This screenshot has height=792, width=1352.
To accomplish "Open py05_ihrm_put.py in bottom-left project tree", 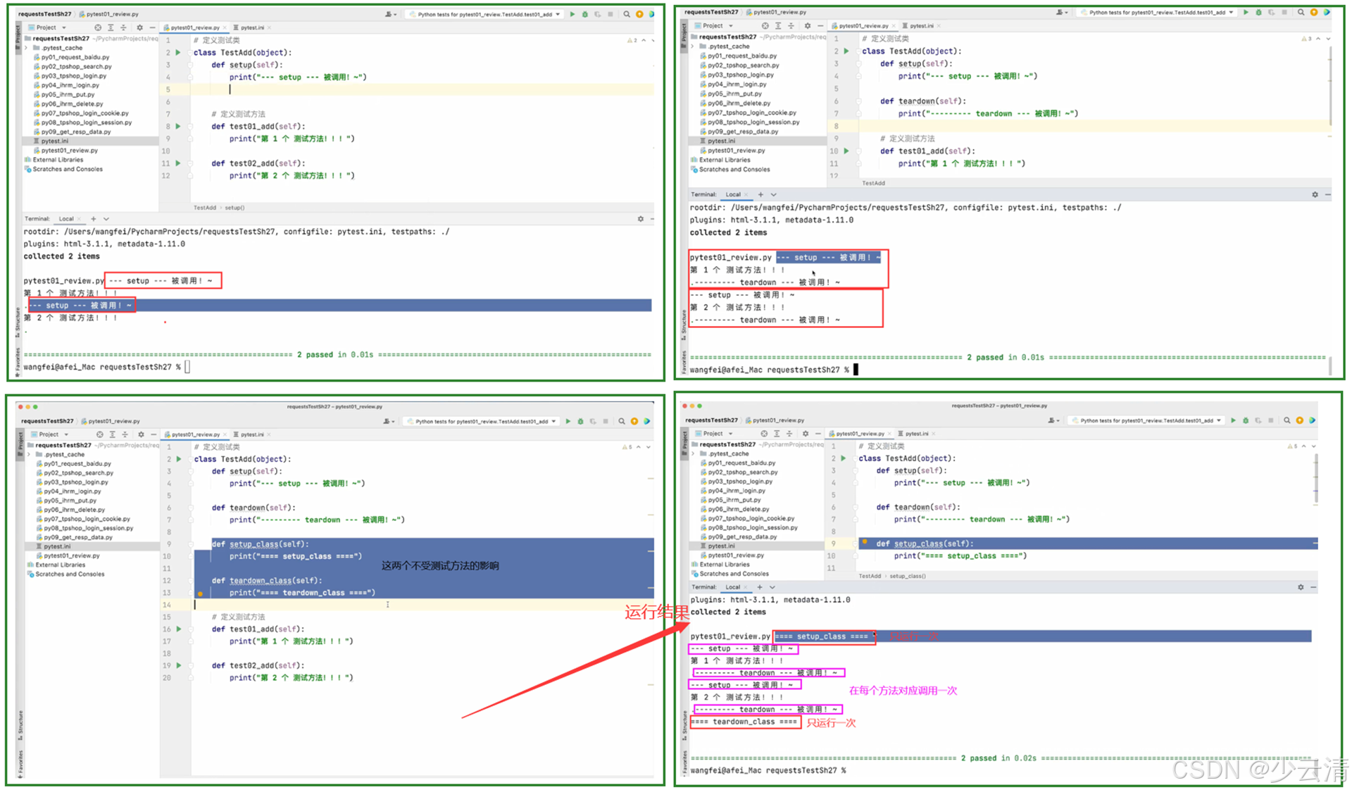I will click(70, 501).
